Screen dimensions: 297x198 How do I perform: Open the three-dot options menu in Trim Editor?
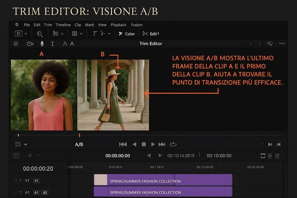tap(282, 44)
